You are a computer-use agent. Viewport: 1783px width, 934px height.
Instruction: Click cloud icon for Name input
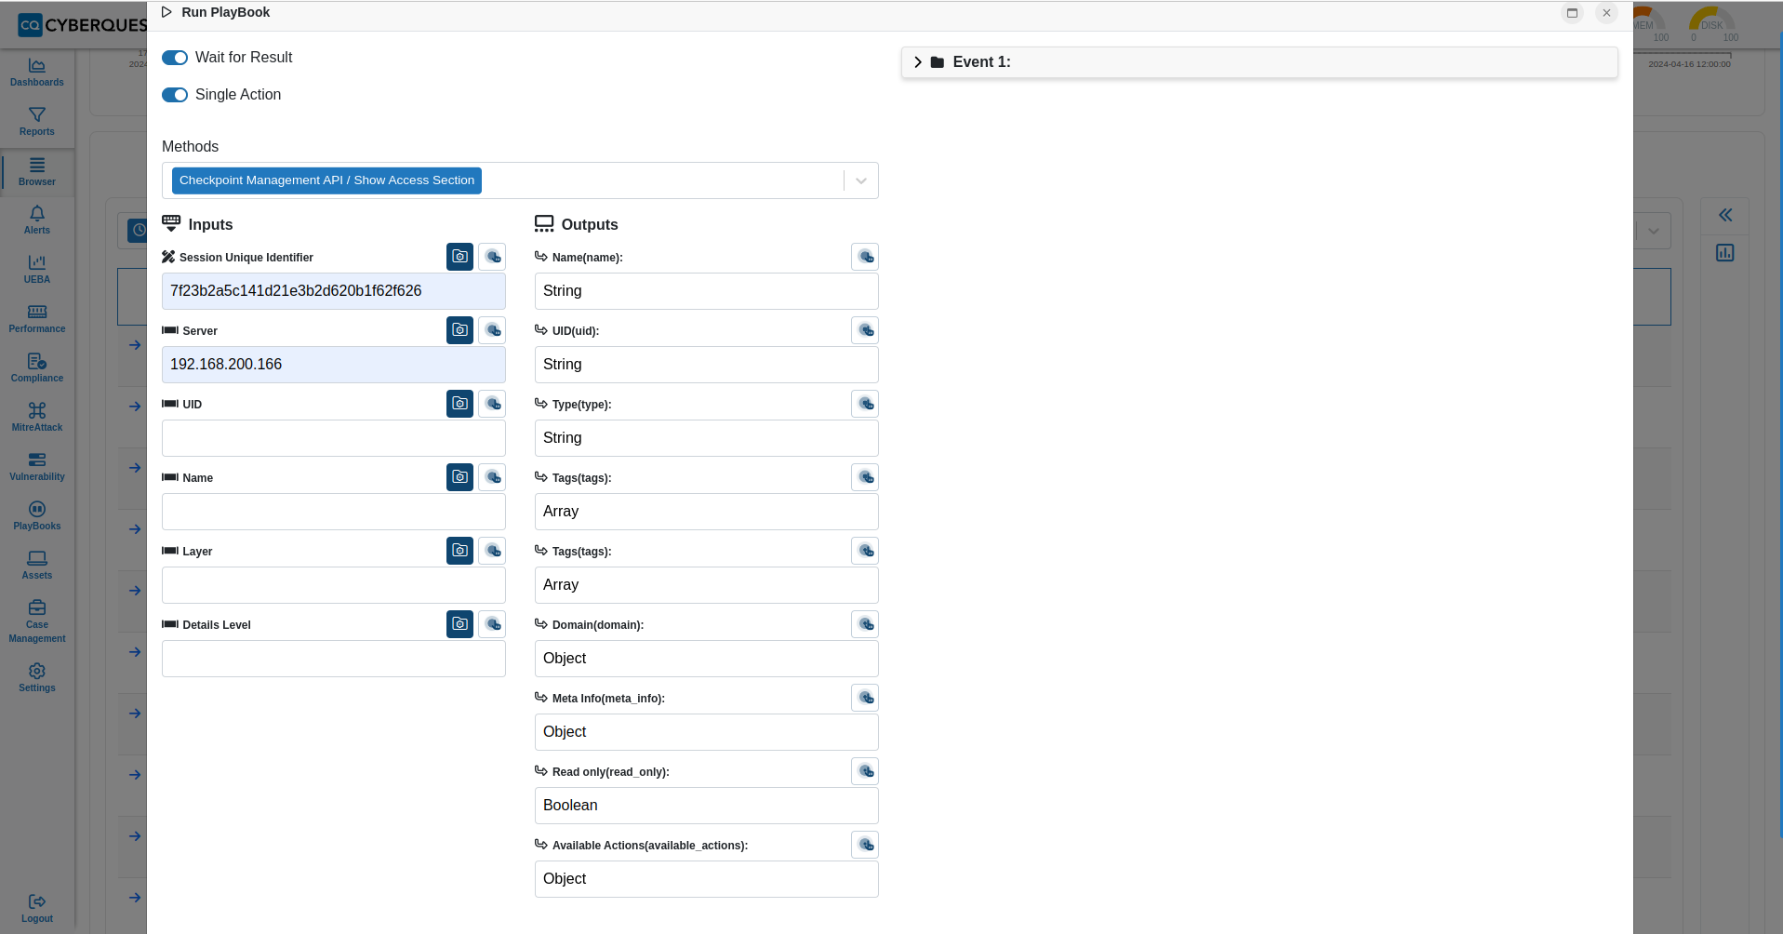(492, 477)
